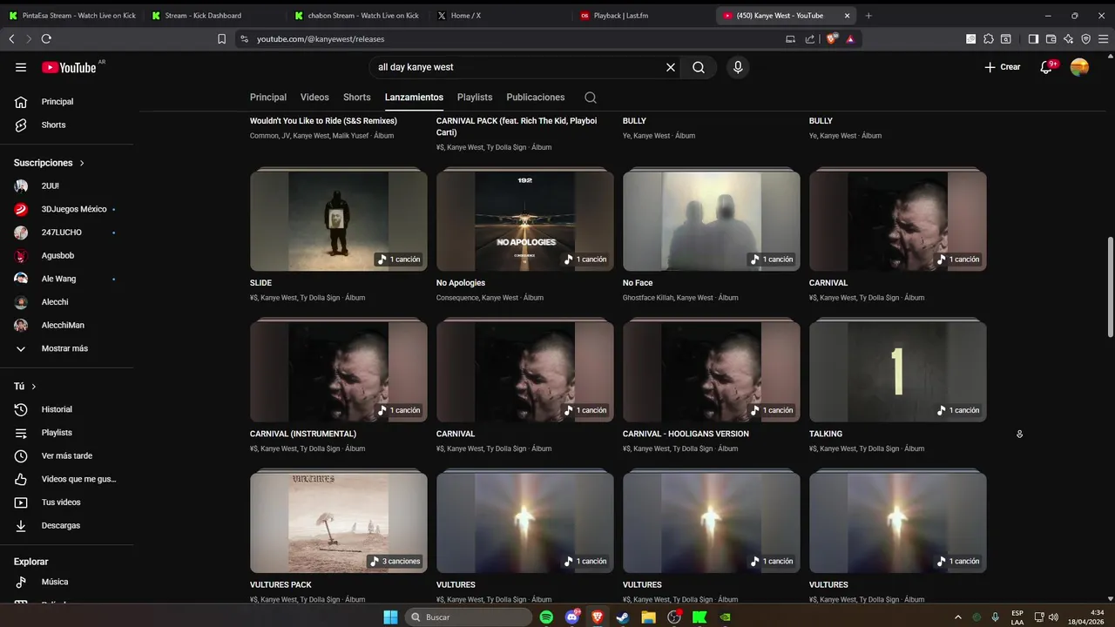Start voice search with the microphone
The image size is (1115, 627).
pyautogui.click(x=738, y=67)
